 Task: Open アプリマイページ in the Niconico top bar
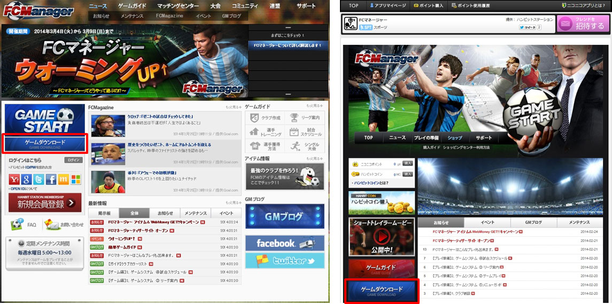388,6
